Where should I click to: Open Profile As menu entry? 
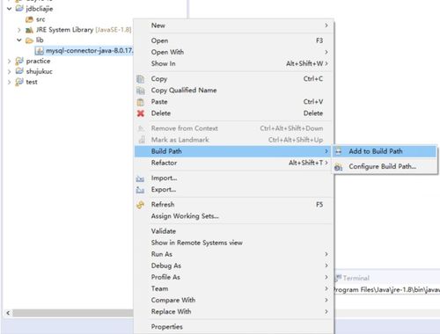click(234, 277)
